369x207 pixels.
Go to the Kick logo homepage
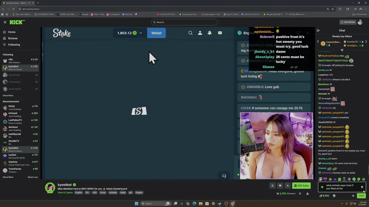click(17, 22)
